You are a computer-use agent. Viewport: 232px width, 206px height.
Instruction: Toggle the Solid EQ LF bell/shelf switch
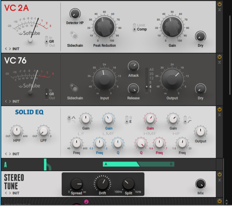[69, 119]
